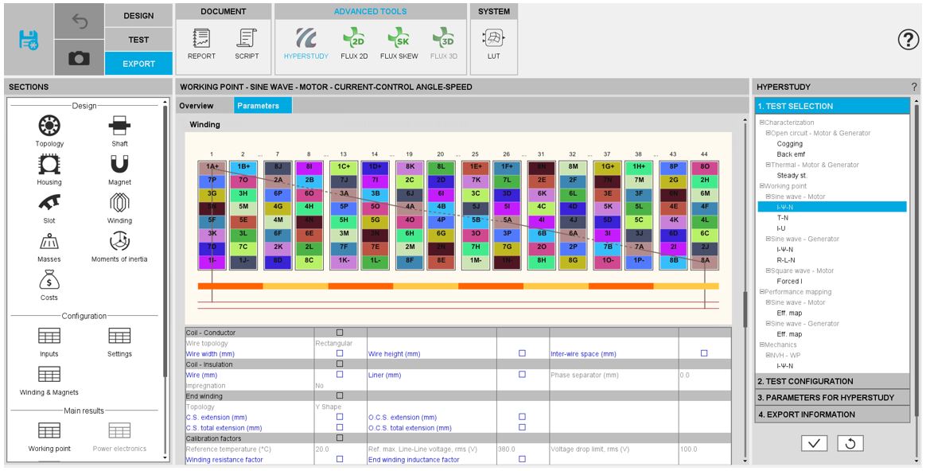Click slot cell 1A+ in winding diagram
The height and width of the screenshot is (471, 926).
click(212, 167)
